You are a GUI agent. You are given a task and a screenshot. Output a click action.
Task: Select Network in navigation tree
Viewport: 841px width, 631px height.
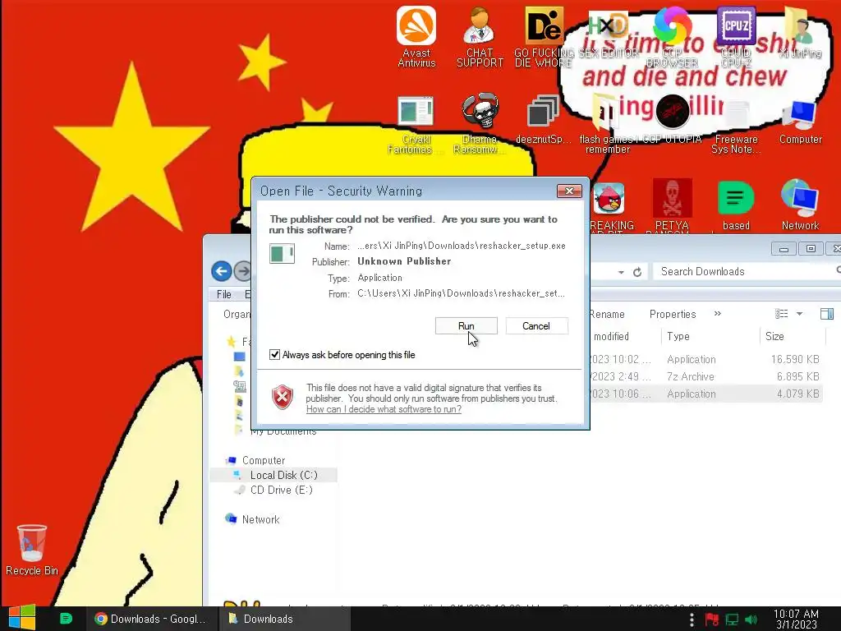(x=260, y=519)
